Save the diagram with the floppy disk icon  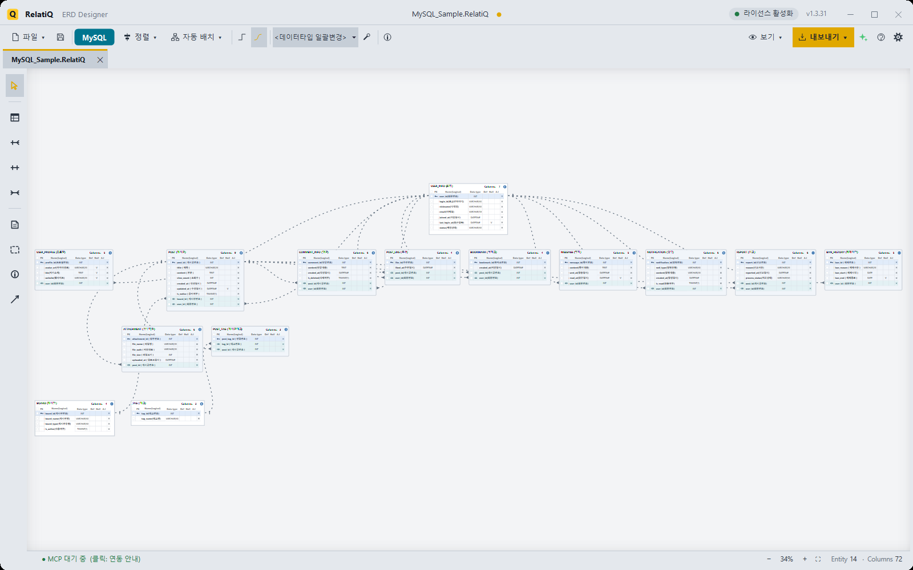60,37
